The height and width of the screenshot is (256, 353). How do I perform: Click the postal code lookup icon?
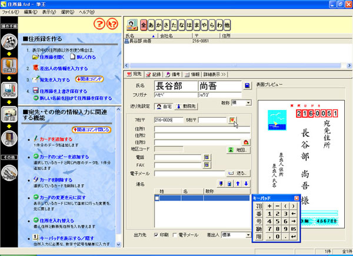(232, 120)
